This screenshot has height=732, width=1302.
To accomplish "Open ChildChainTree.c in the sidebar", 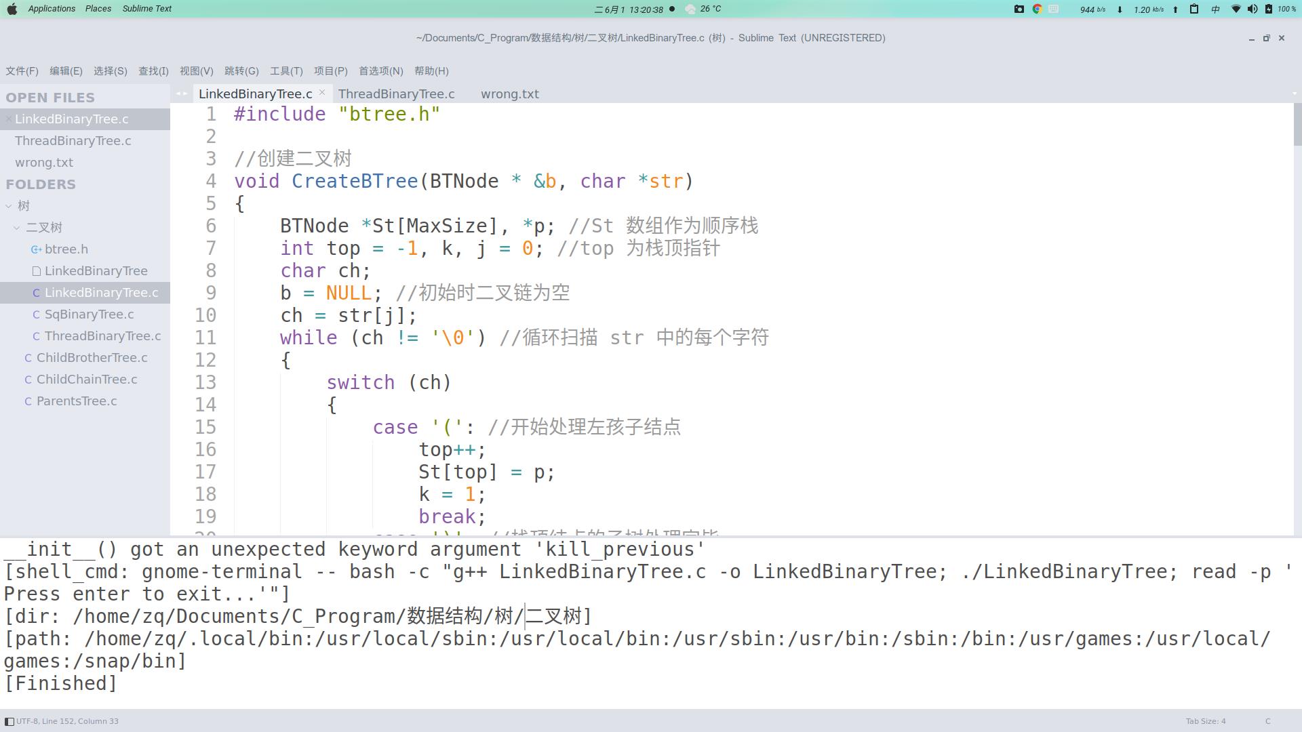I will (87, 380).
